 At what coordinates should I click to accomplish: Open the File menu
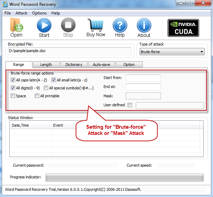coord(8,13)
